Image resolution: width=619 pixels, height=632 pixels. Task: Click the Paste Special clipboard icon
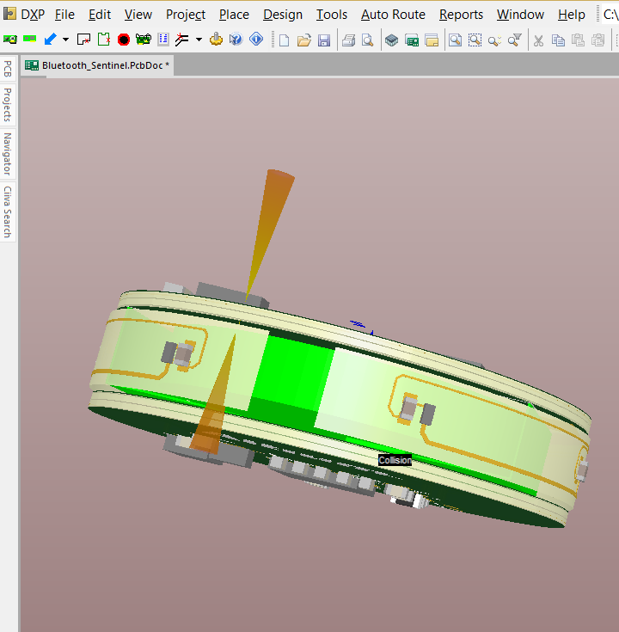[x=598, y=40]
